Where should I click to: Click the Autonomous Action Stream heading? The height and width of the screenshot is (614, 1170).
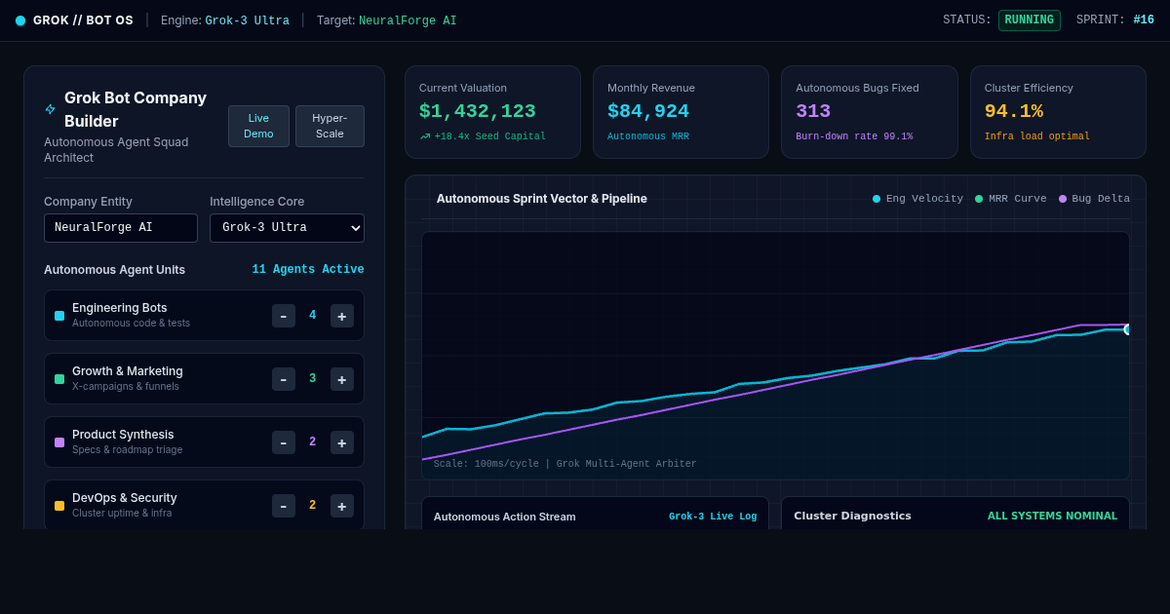[505, 517]
